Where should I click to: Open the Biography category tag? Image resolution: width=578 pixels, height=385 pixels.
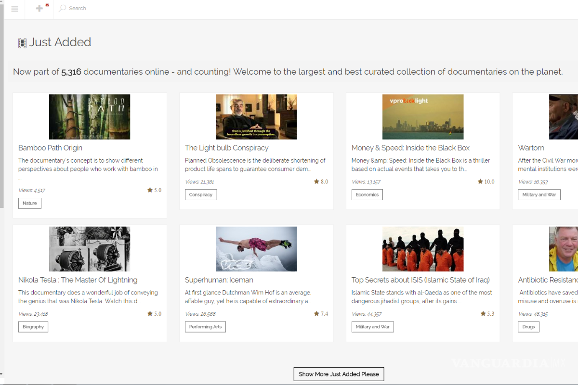(x=33, y=327)
